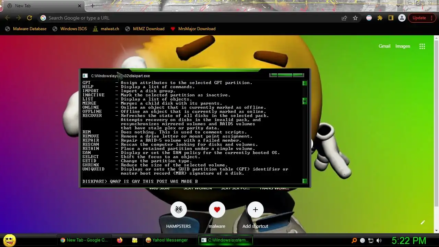Select the New Tab browser tab

tap(44, 6)
